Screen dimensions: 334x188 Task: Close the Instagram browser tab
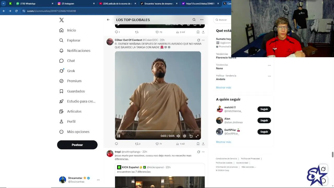[x=94, y=4]
